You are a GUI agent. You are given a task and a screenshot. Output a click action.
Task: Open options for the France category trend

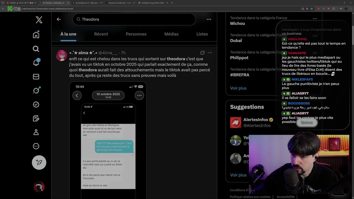[x=315, y=19]
